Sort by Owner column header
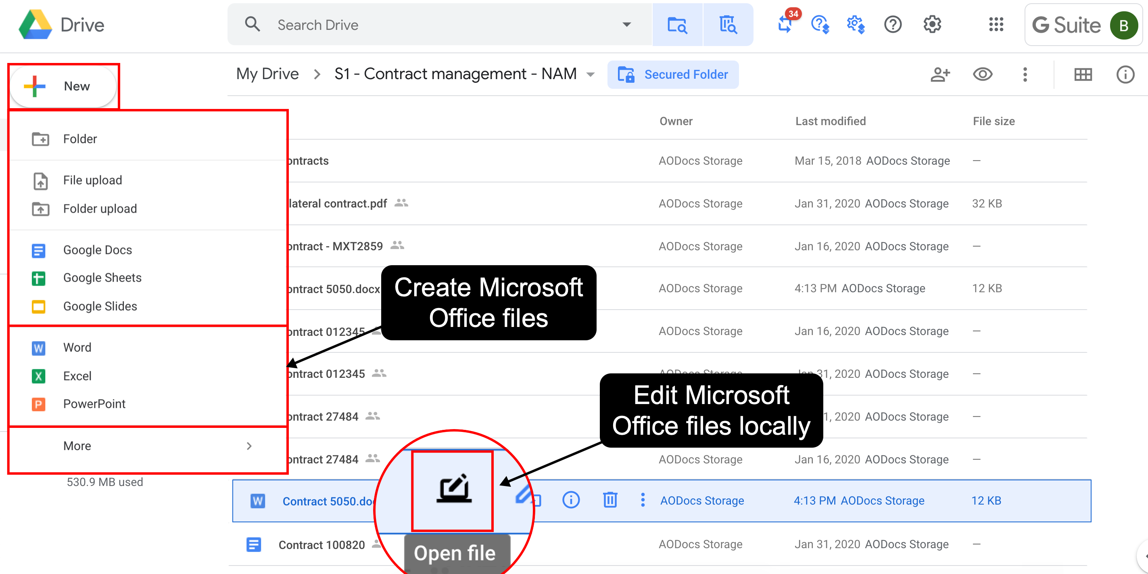1148x574 pixels. [x=676, y=122]
